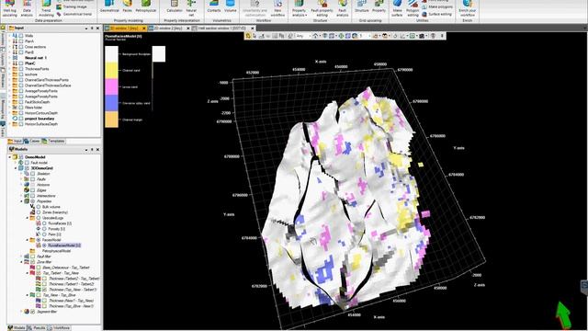
Task: Open Uncertainty and optimization
Action: 254,8
